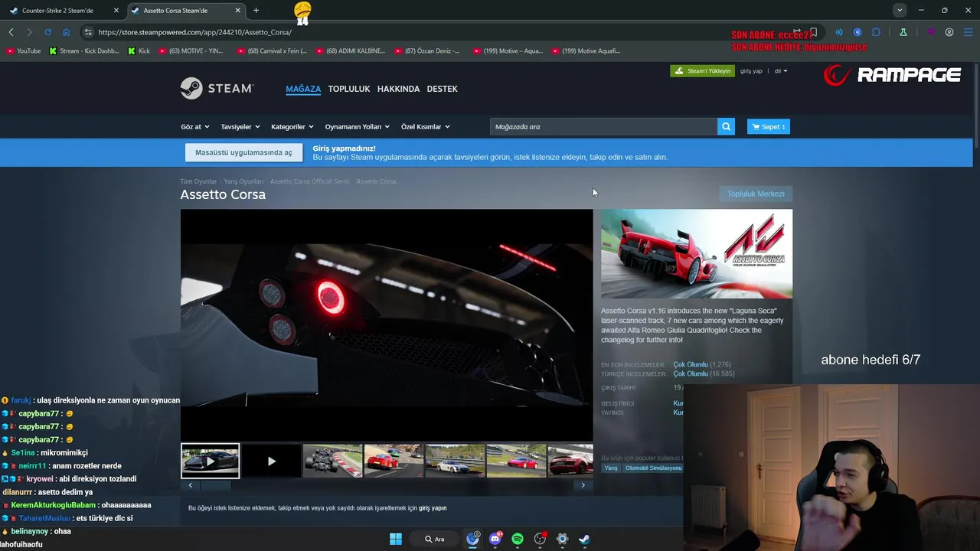The height and width of the screenshot is (551, 980).
Task: Open the YouTube bookmark
Action: (x=23, y=51)
